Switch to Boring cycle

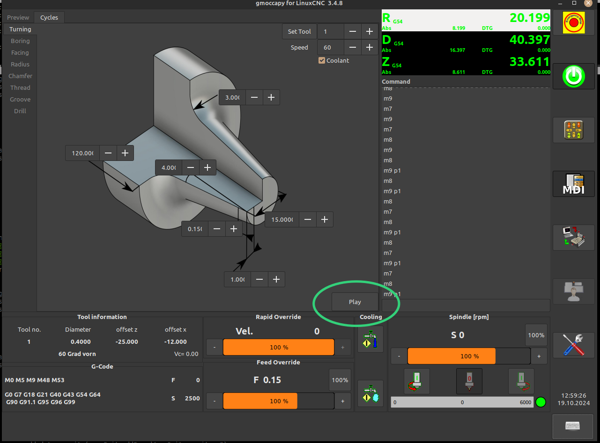(x=20, y=41)
